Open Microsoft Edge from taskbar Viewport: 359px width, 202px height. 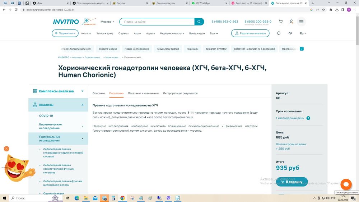pyautogui.click(x=77, y=198)
